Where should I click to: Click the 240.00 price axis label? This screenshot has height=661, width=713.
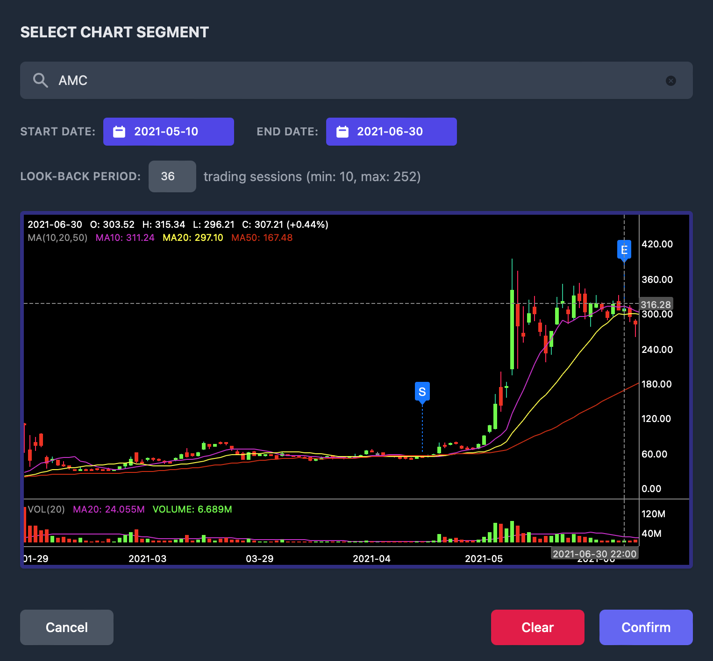pos(657,350)
